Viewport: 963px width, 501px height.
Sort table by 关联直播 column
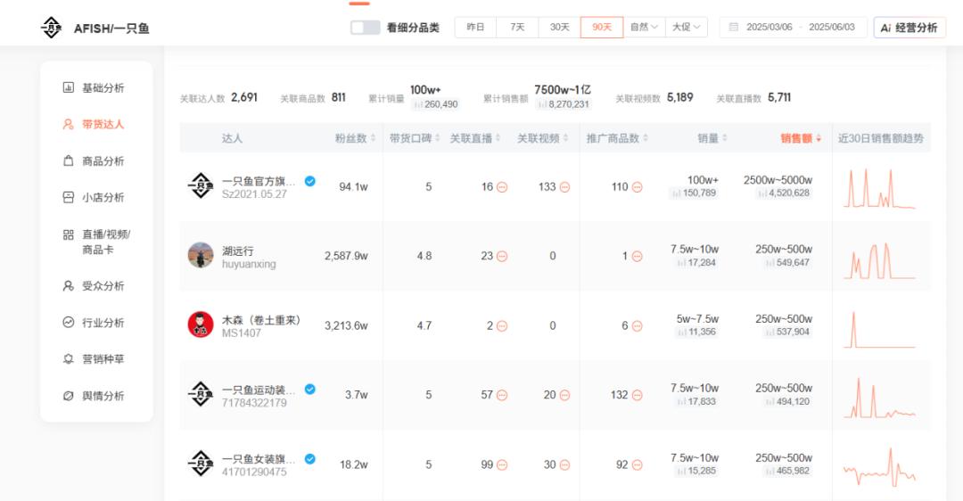point(474,138)
